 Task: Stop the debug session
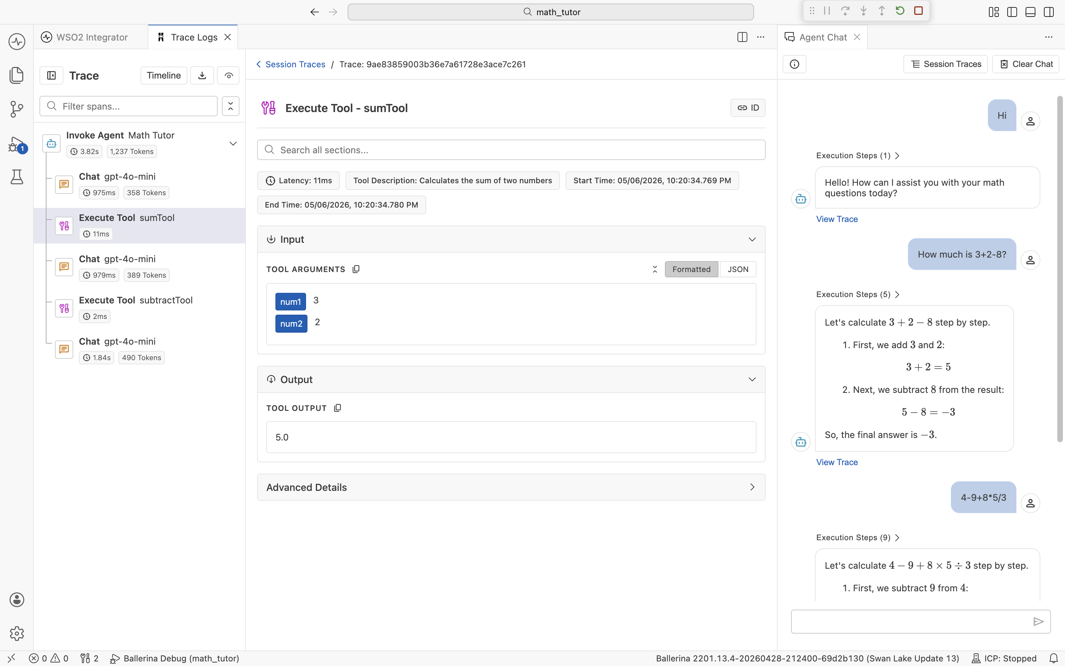point(918,11)
